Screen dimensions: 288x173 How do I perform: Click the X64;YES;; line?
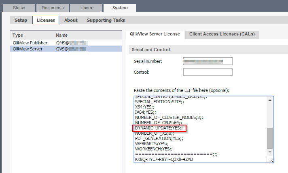(145, 107)
